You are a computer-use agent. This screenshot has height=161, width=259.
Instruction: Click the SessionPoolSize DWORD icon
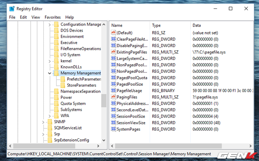[113, 116]
